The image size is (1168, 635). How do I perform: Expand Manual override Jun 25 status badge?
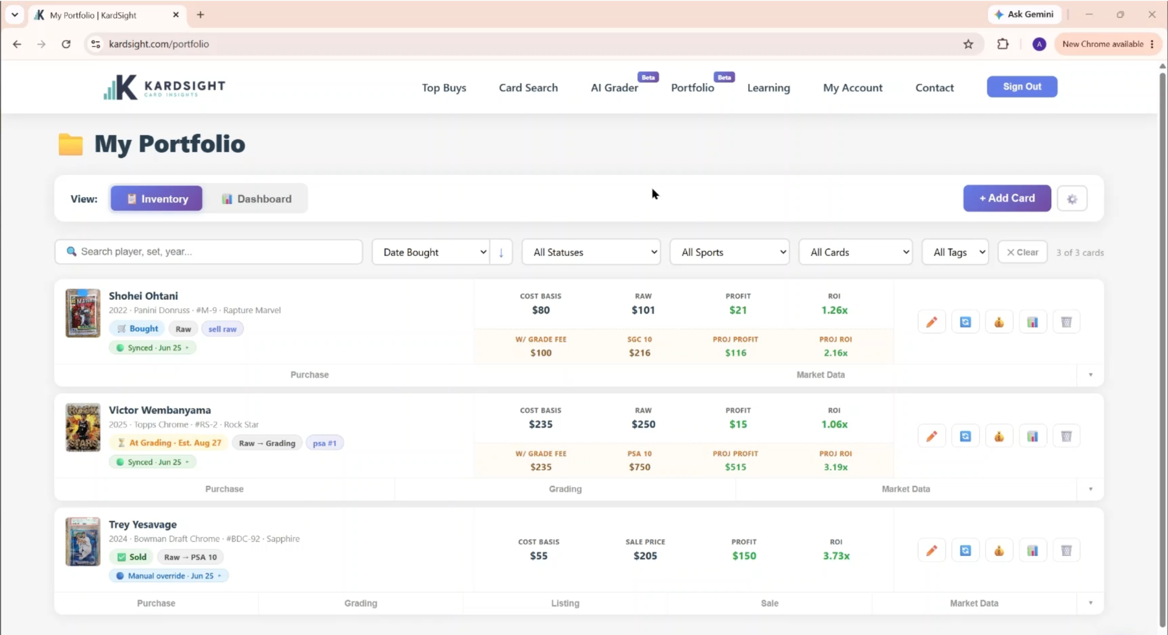(169, 576)
